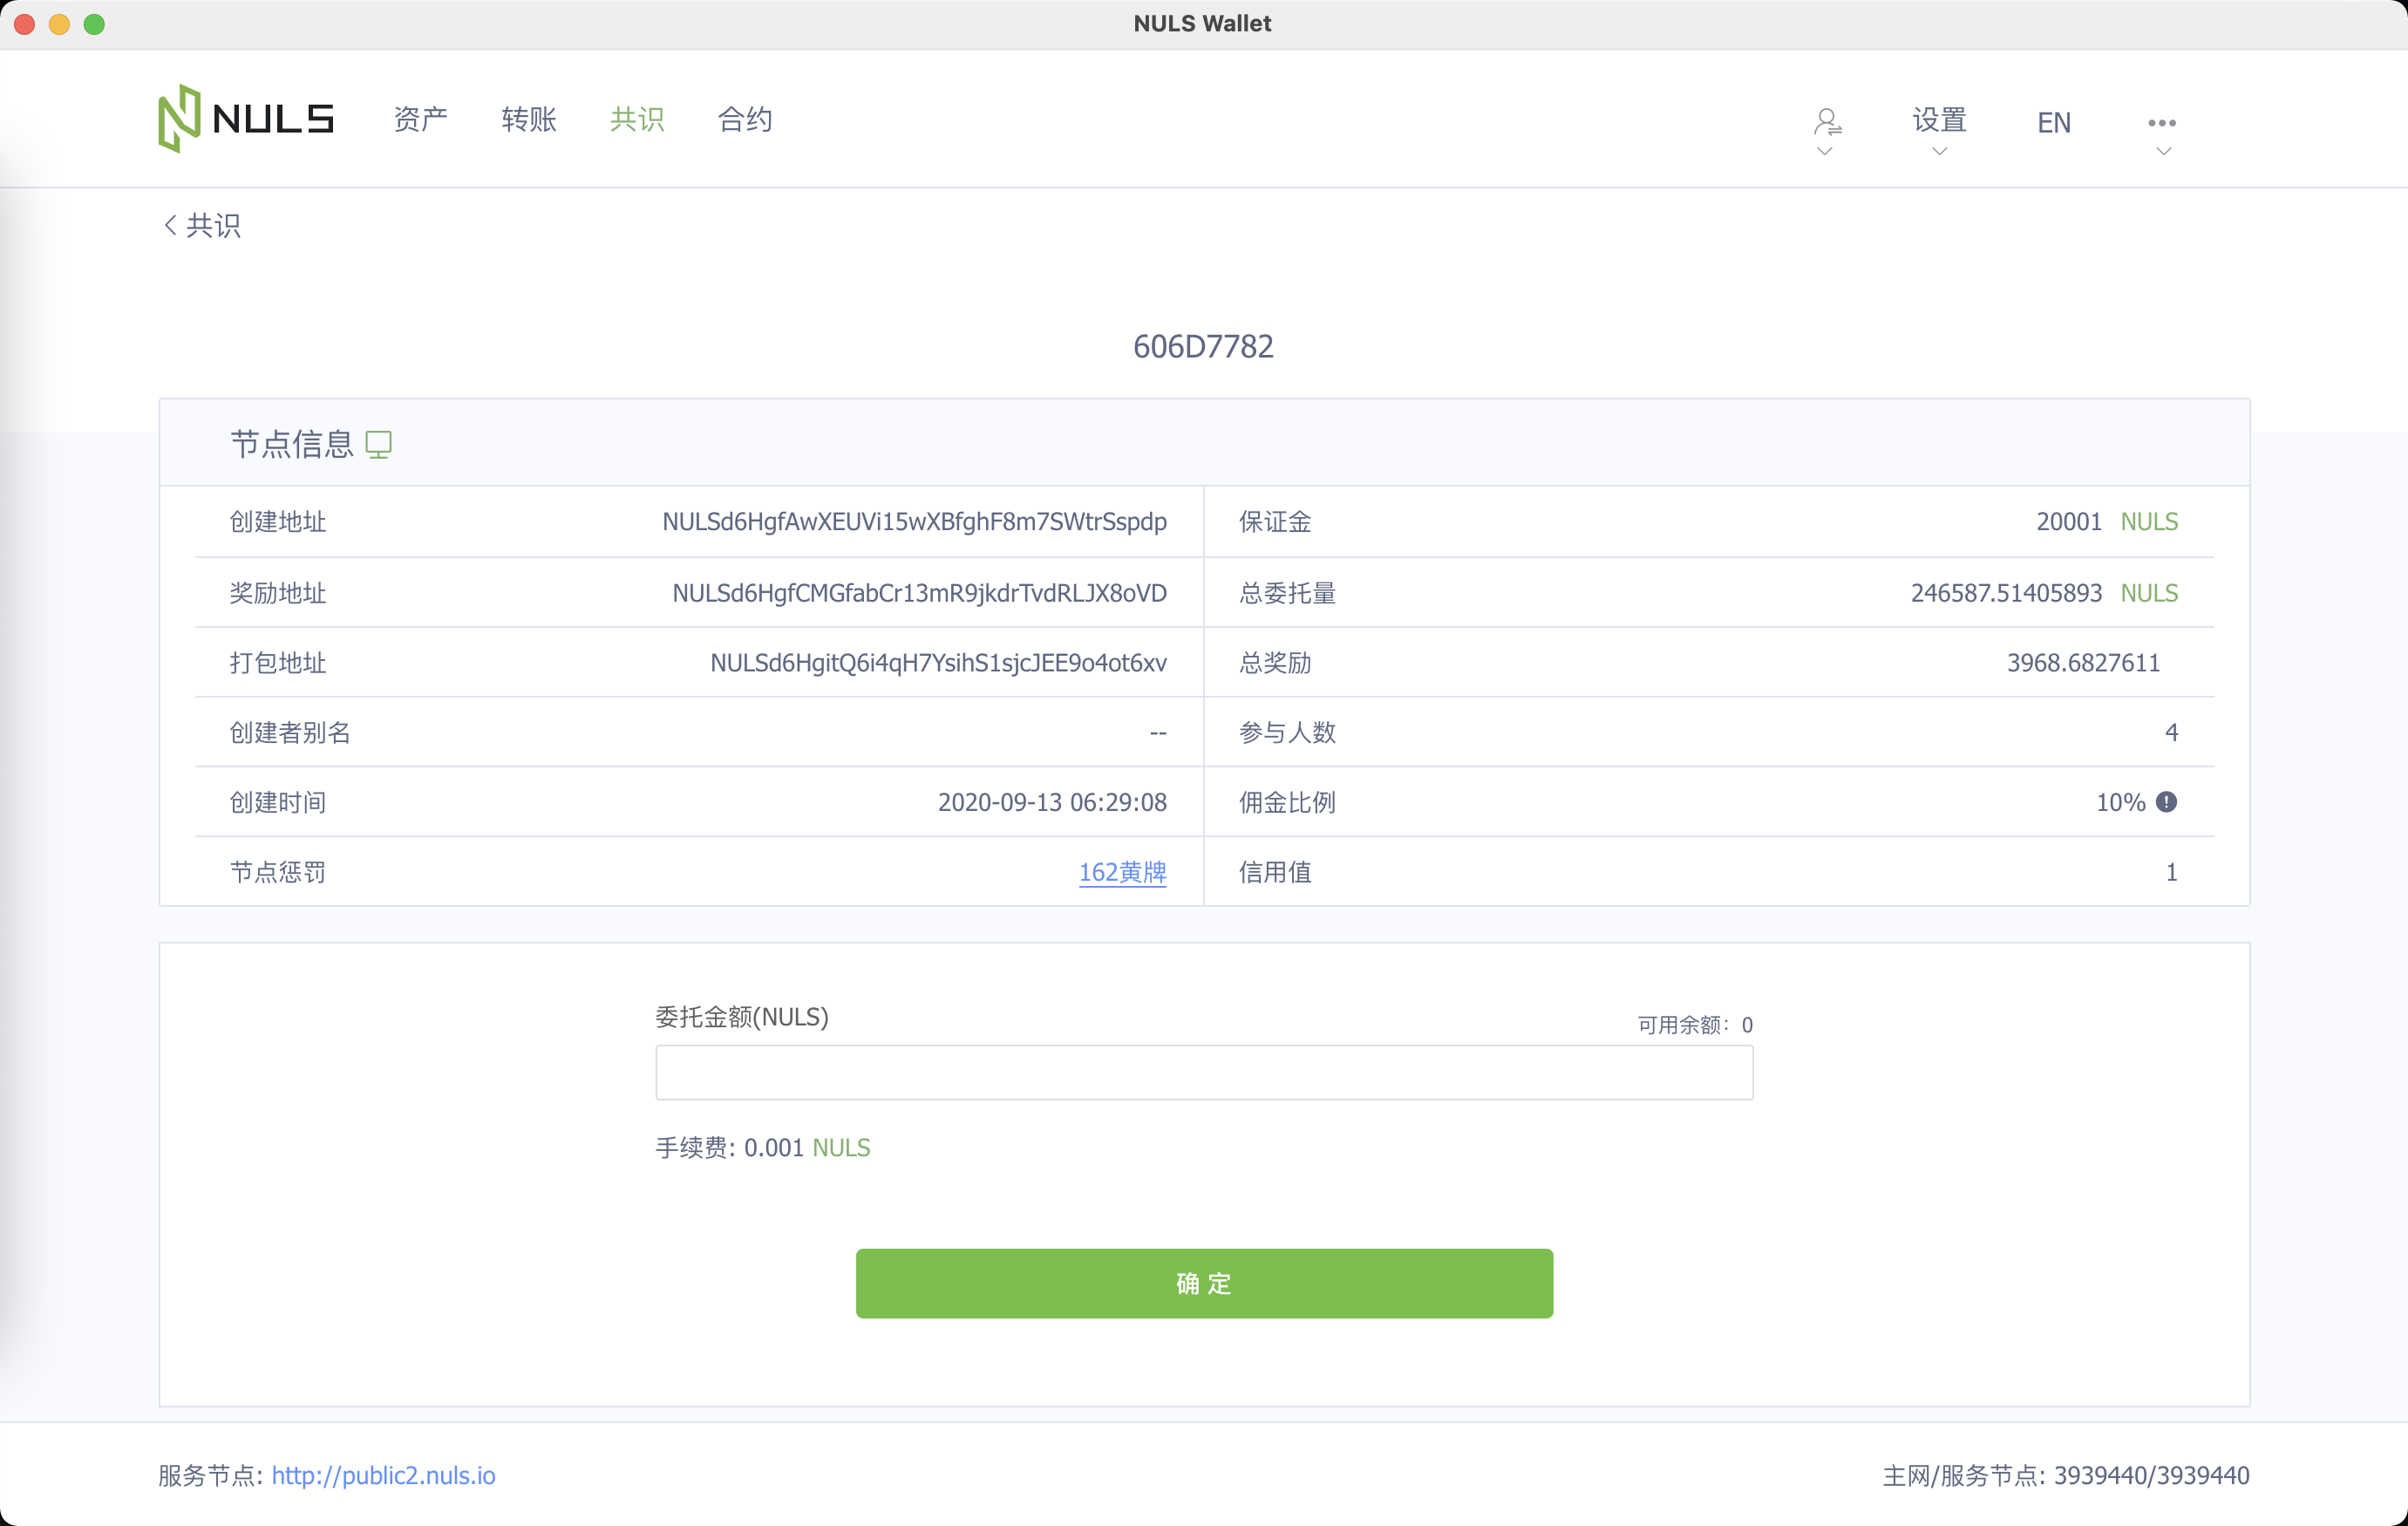Viewport: 2408px width, 1526px height.
Task: Click the commission rate info icon
Action: (2167, 802)
